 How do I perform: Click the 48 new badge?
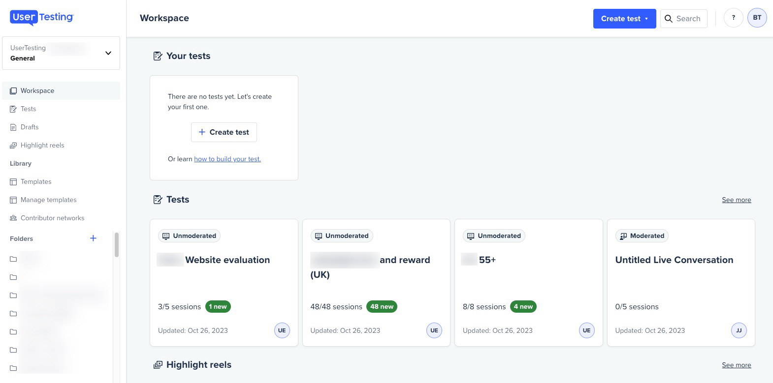(x=382, y=306)
